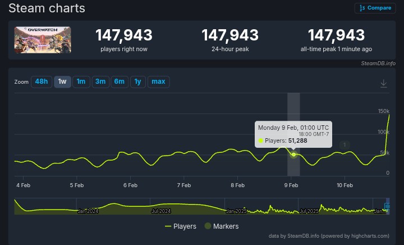The image size is (404, 245).
Task: Click the 150k y-axis label
Action: click(384, 111)
